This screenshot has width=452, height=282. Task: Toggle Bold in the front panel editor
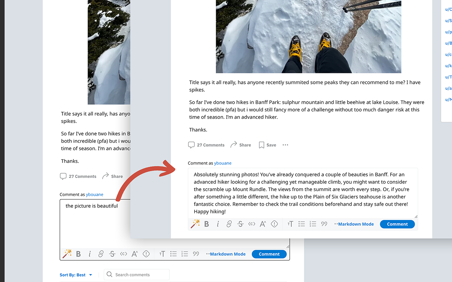pyautogui.click(x=207, y=224)
